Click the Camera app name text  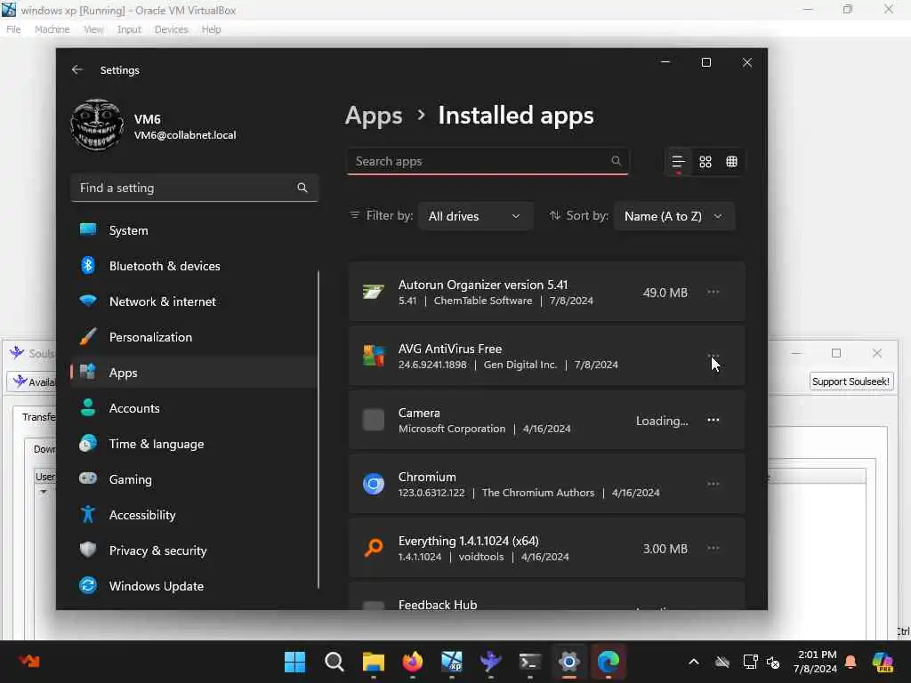tap(419, 413)
